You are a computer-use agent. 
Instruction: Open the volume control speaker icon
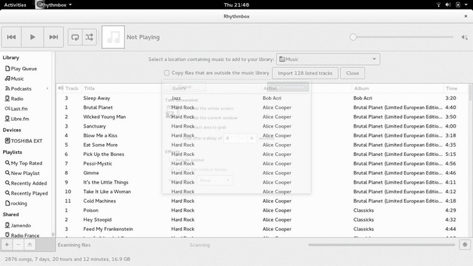coord(464,37)
